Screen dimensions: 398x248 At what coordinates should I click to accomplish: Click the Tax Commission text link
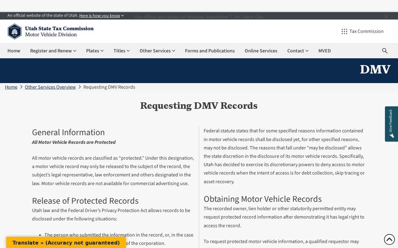click(x=366, y=31)
